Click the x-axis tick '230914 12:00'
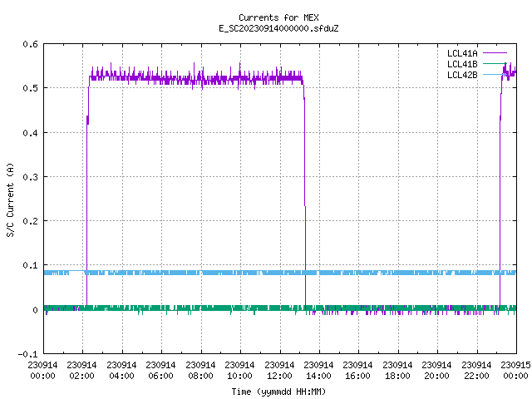 [279, 371]
